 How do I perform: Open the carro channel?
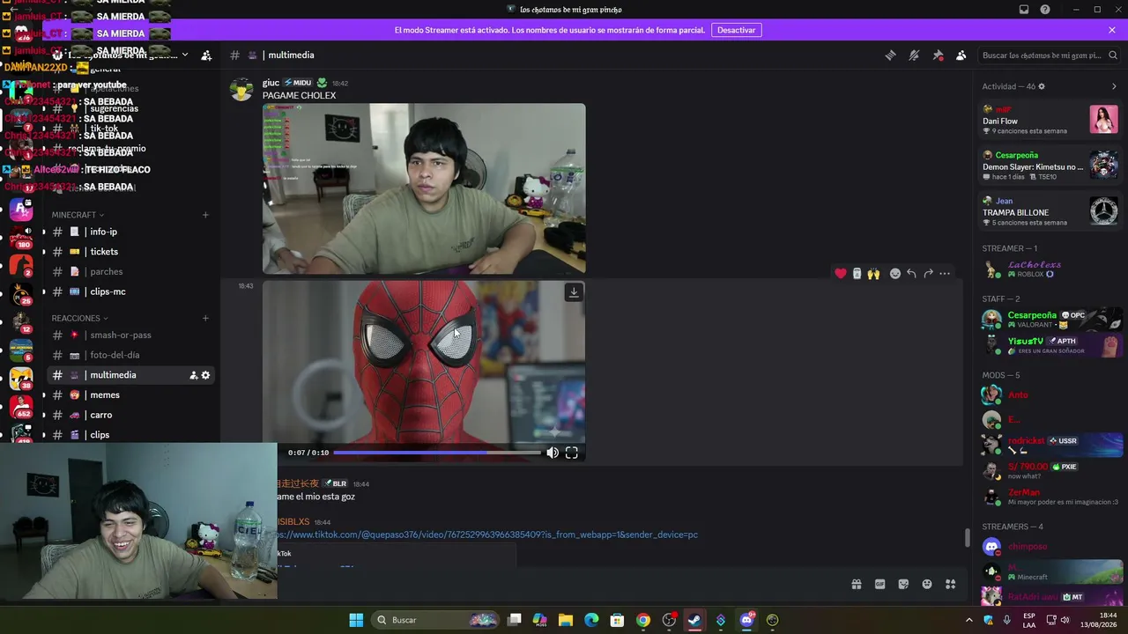click(130, 415)
